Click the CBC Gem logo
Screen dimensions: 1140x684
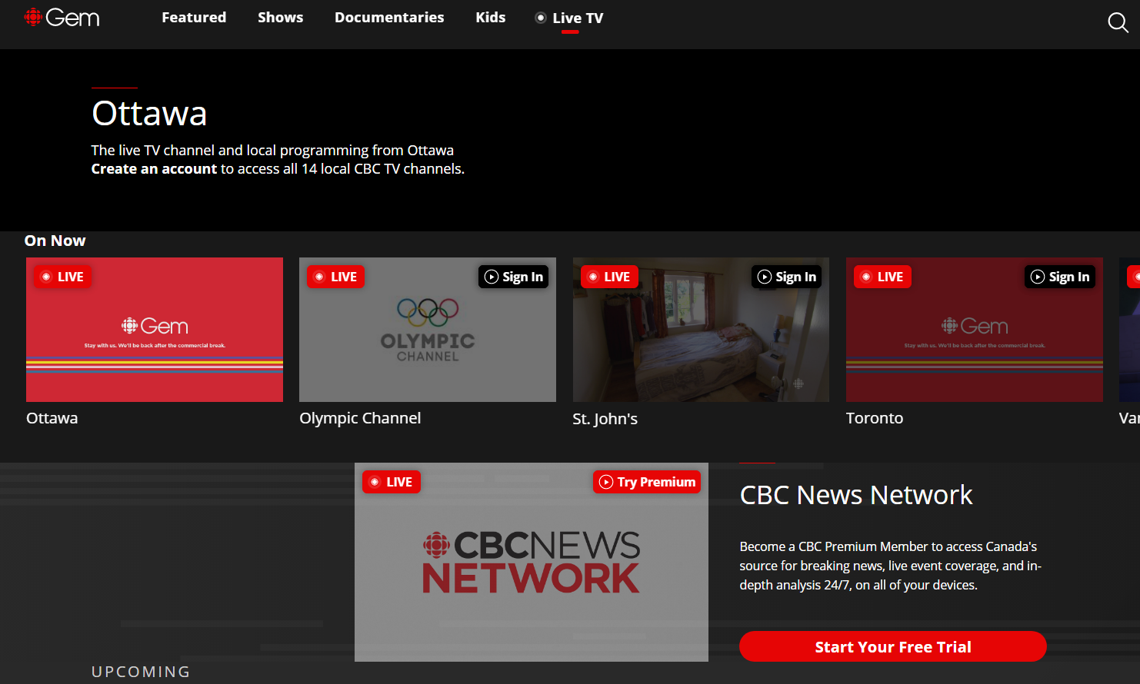(x=62, y=17)
